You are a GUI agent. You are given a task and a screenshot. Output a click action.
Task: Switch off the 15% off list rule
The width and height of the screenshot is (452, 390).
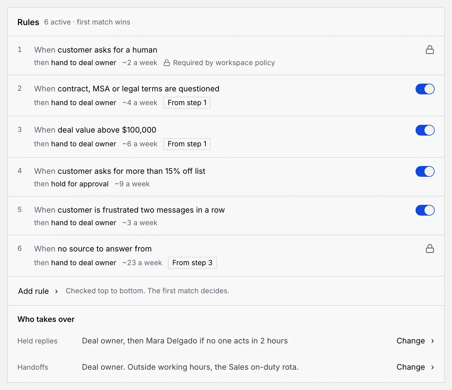tap(425, 171)
